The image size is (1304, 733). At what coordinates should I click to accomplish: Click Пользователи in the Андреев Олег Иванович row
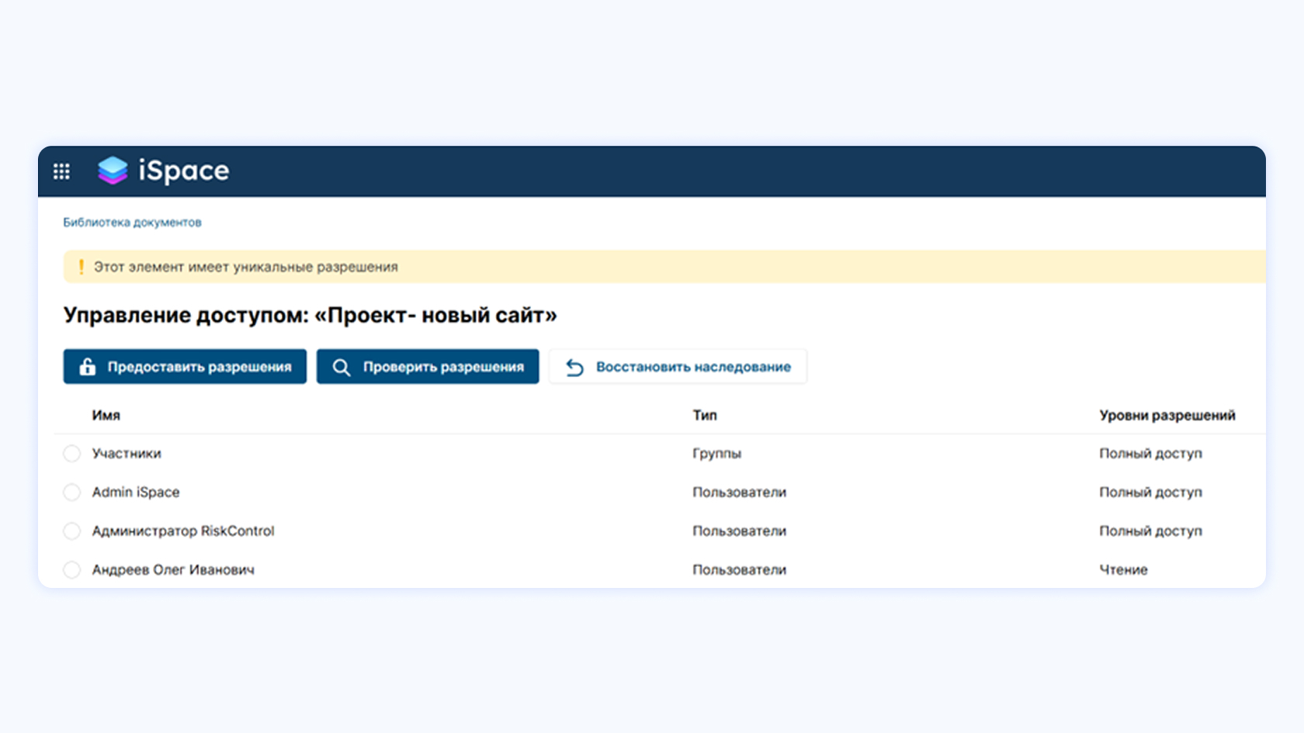click(x=740, y=569)
